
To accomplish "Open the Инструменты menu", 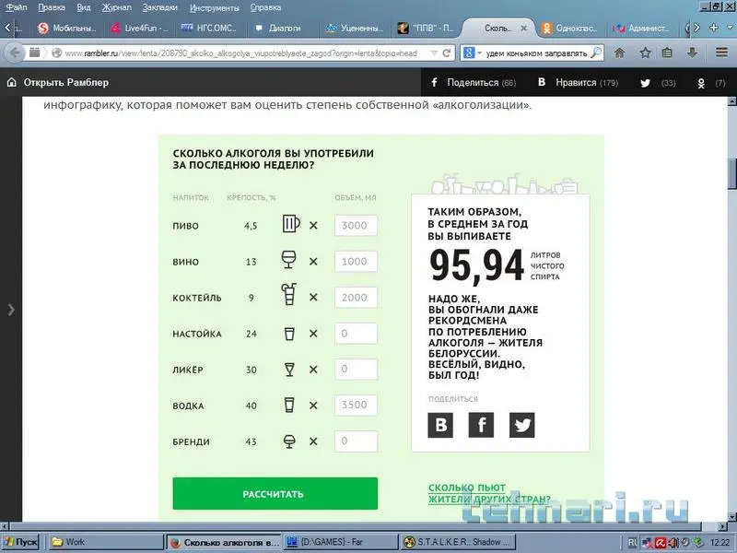I will pos(215,7).
